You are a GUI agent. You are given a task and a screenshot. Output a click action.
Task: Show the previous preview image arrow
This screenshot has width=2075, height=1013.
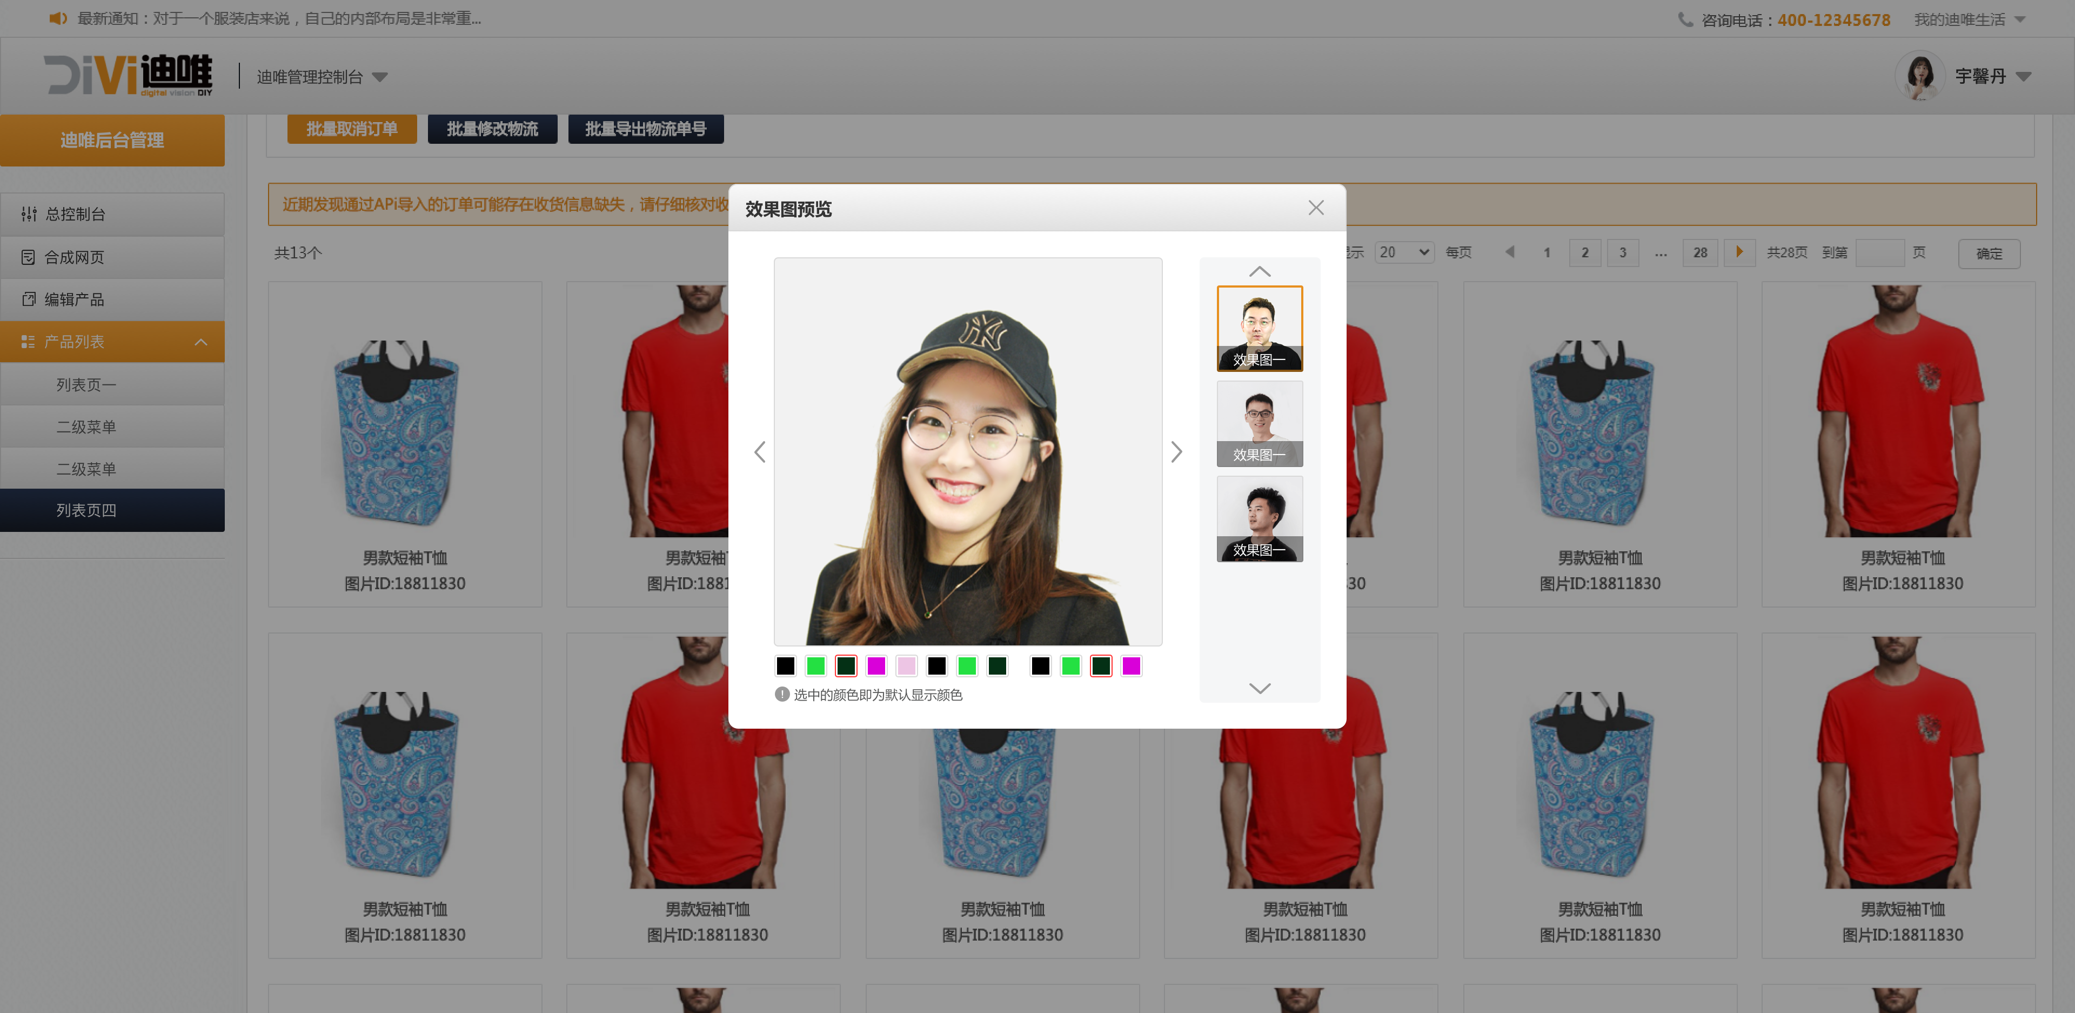[760, 451]
